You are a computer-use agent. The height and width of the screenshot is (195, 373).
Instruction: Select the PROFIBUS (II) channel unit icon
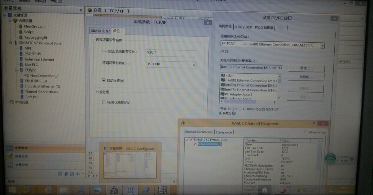click(22, 81)
